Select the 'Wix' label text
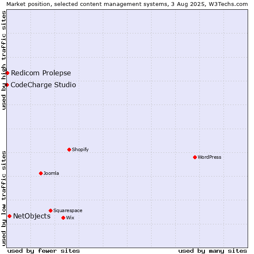This screenshot has width=254, height=254. coord(70,218)
